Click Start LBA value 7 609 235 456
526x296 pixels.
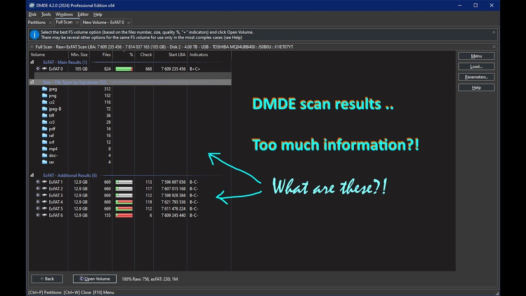[173, 69]
